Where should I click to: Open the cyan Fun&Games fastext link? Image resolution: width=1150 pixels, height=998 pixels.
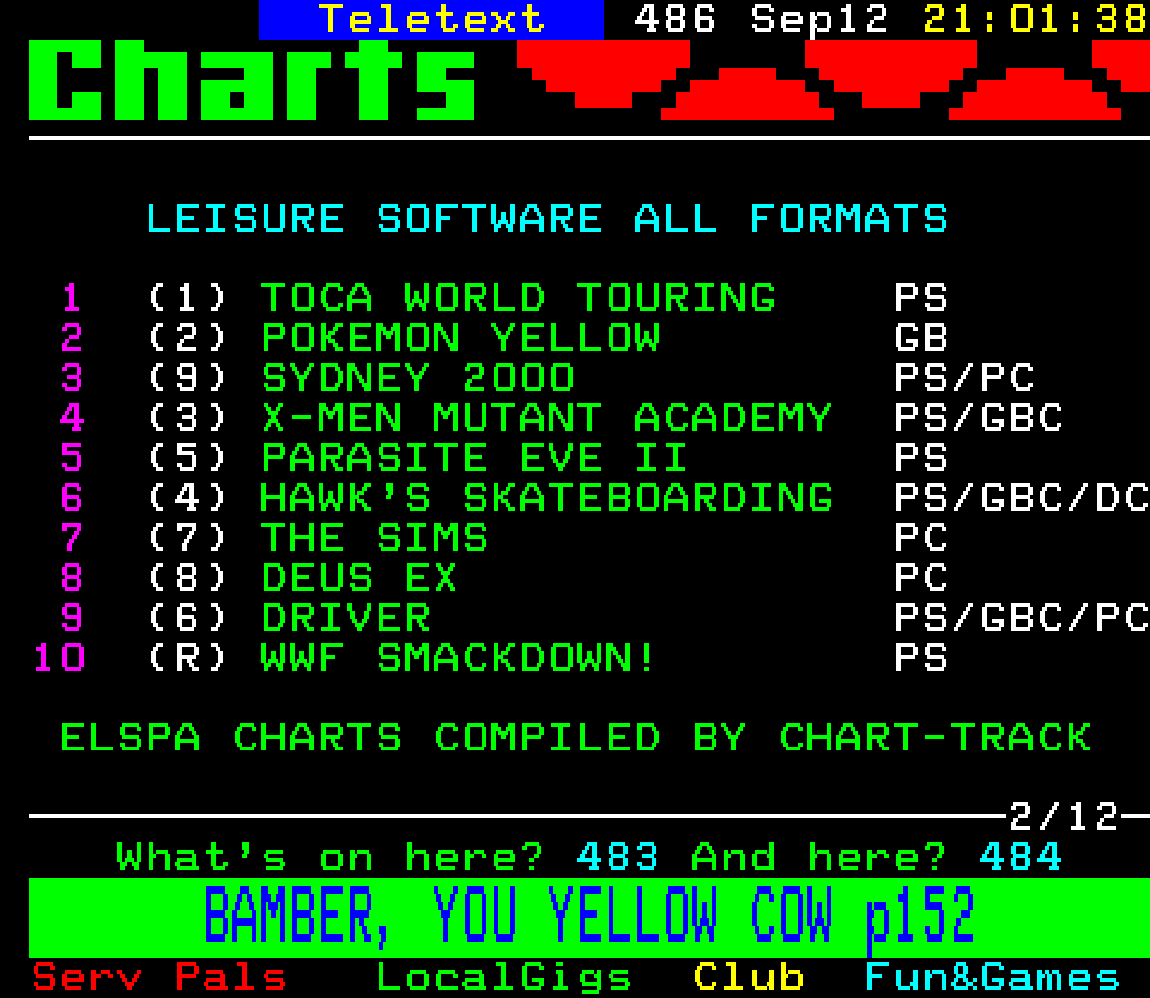point(993,977)
